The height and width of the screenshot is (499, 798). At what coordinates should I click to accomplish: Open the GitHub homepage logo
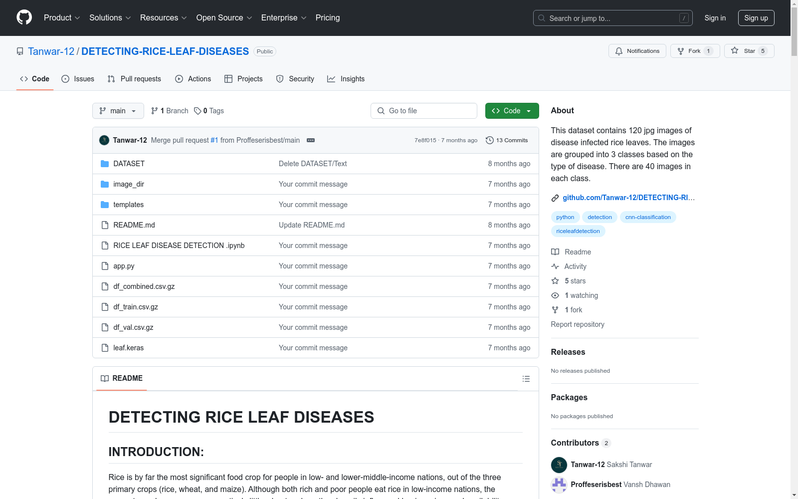click(x=24, y=17)
